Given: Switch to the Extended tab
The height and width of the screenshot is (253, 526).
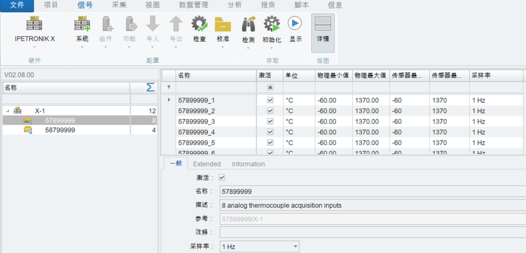Looking at the screenshot, I should point(207,164).
